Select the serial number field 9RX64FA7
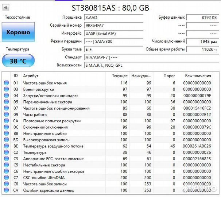 pos(114,26)
